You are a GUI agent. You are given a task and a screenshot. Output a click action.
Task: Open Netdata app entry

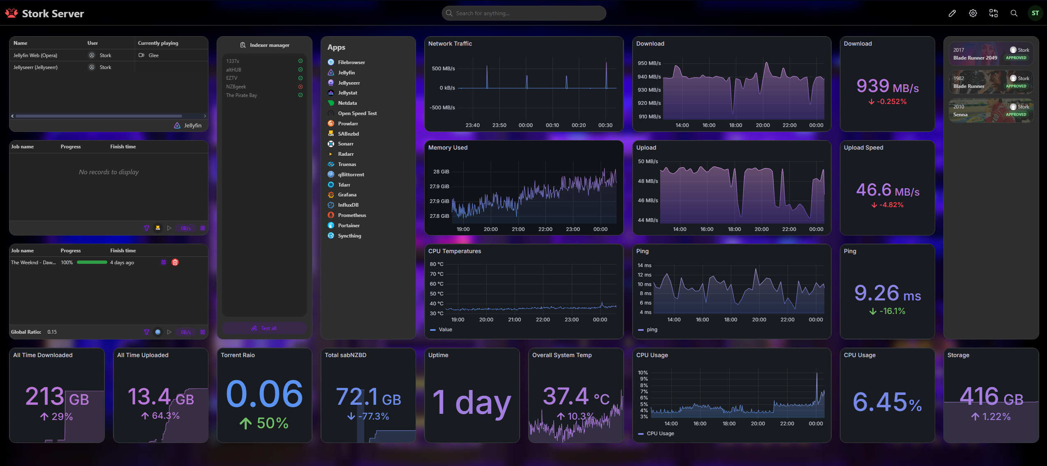click(x=342, y=103)
